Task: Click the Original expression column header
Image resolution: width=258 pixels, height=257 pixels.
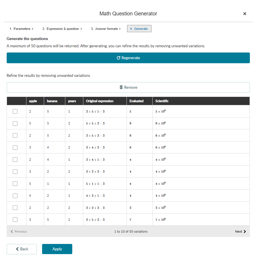Action: (100, 101)
